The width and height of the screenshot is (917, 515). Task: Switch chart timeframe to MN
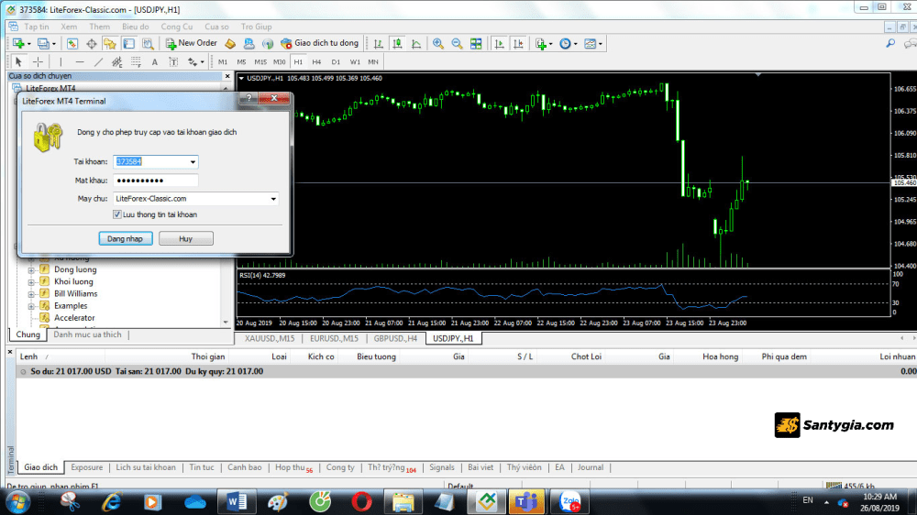pyautogui.click(x=373, y=62)
